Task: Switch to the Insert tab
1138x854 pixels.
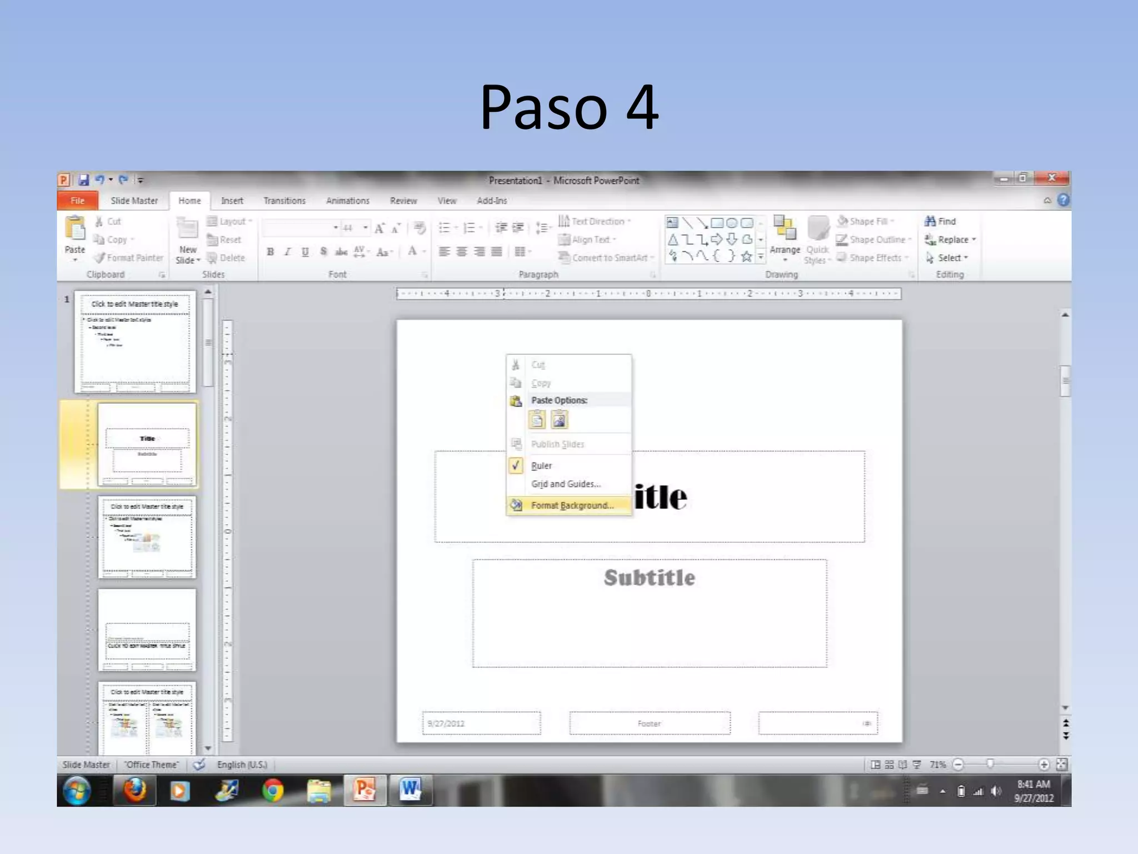Action: click(232, 201)
